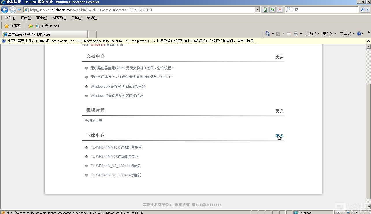371x214 pixels.
Task: Expand the Home button dropdown arrow
Action: pyautogui.click(x=273, y=34)
